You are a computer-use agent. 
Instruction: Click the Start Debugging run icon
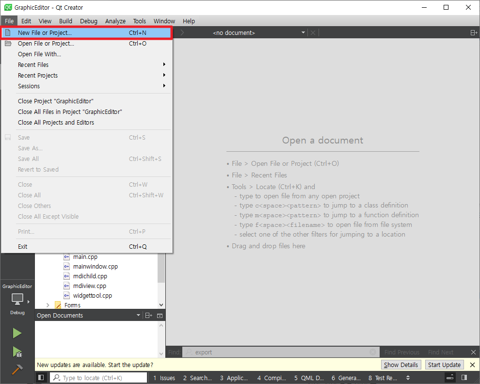coord(17,352)
